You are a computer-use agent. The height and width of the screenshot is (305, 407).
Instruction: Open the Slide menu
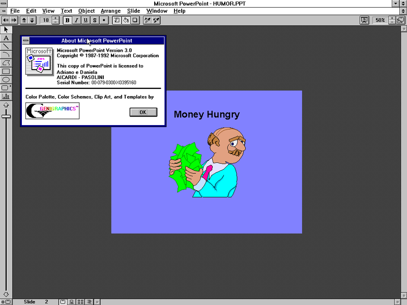(x=134, y=11)
